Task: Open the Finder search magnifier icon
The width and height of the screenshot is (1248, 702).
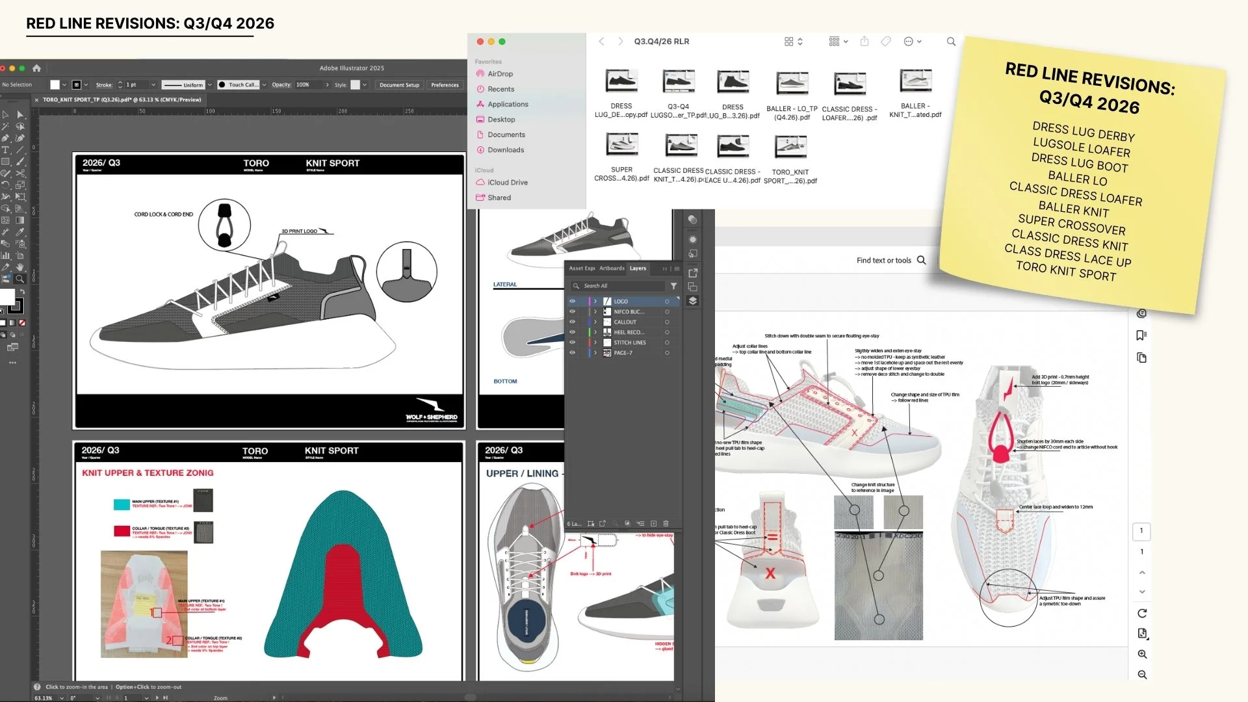Action: tap(951, 42)
